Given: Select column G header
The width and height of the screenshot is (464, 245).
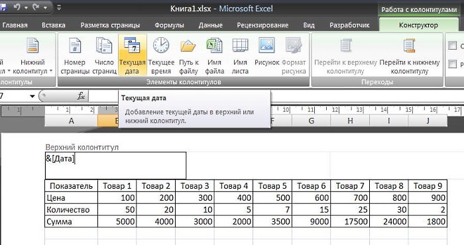Looking at the screenshot, I should tap(311, 121).
